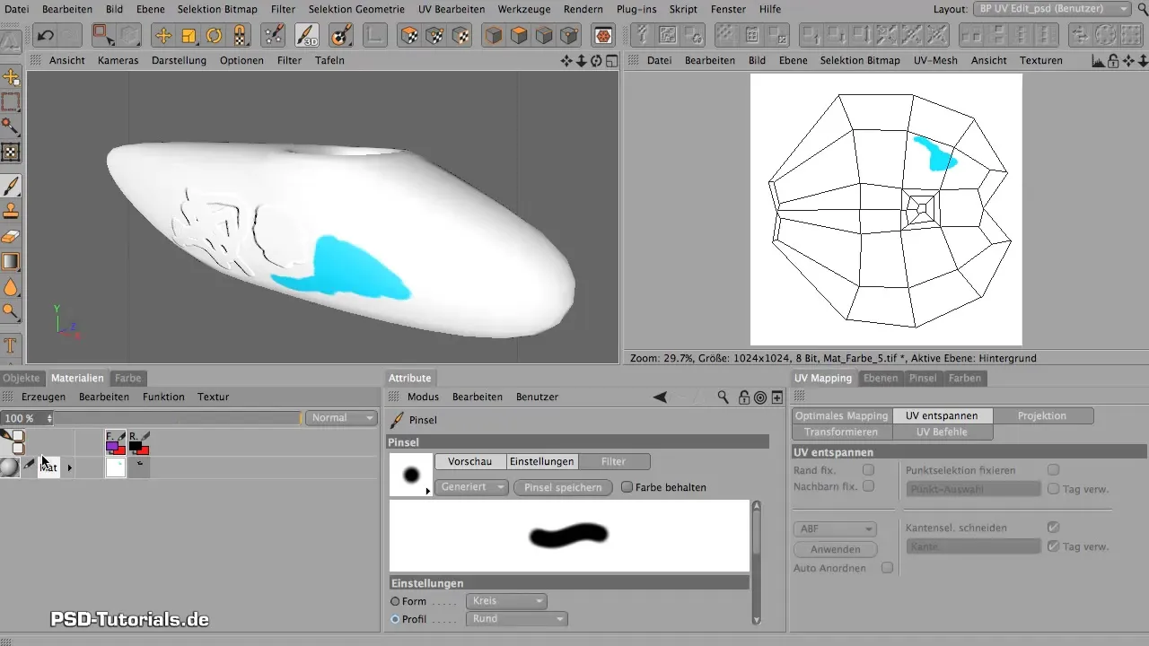
Task: Enable the Farbe behalten checkbox
Action: (627, 487)
